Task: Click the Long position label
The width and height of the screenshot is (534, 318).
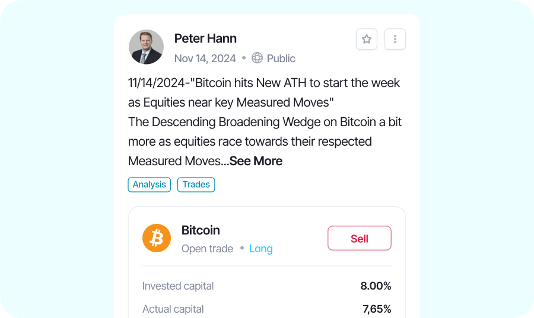Action: pos(260,249)
